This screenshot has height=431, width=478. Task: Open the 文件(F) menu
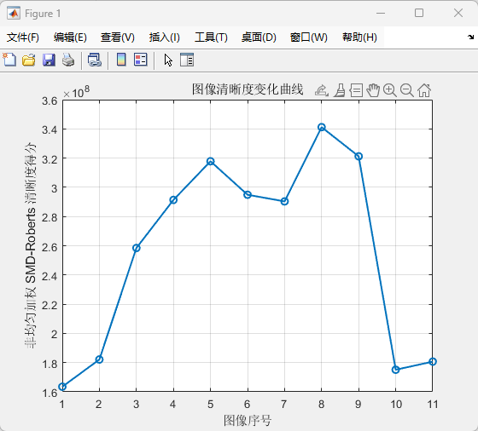click(x=23, y=37)
